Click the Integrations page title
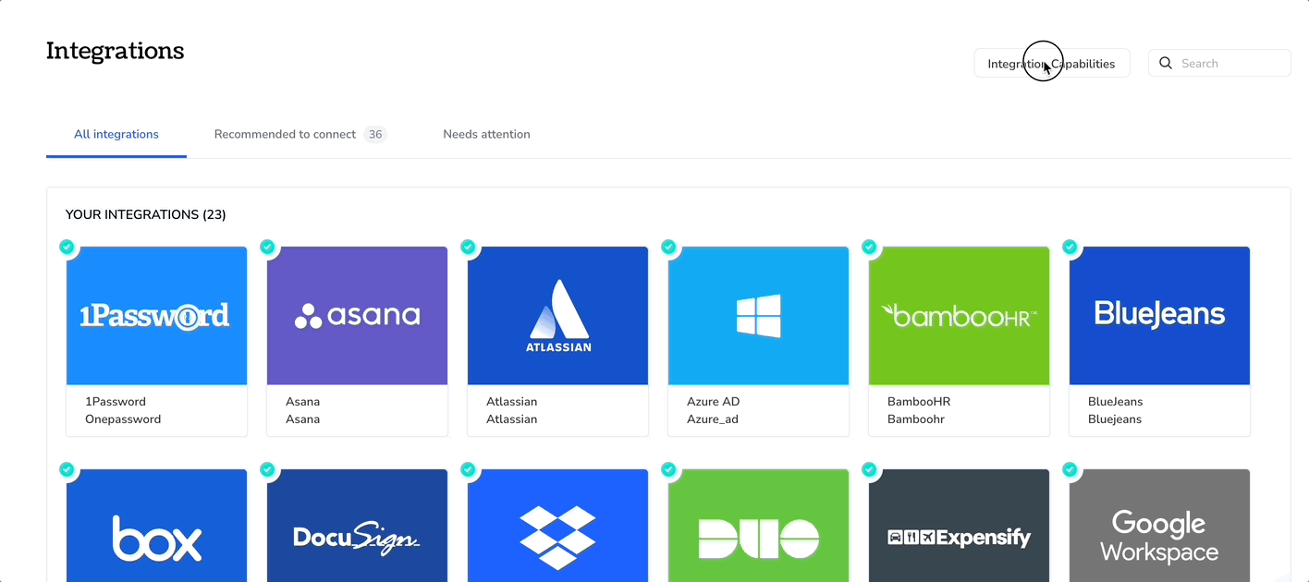This screenshot has width=1309, height=582. coord(116,50)
